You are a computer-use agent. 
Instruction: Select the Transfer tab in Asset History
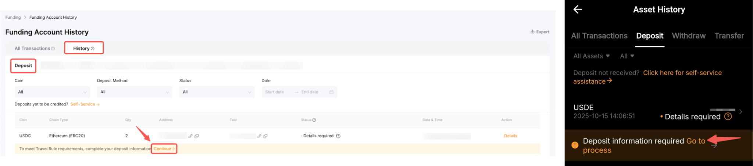[x=729, y=36]
